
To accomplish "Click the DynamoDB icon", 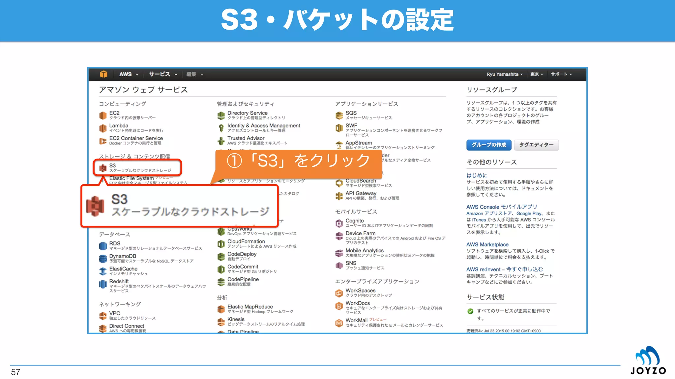I will click(x=103, y=259).
